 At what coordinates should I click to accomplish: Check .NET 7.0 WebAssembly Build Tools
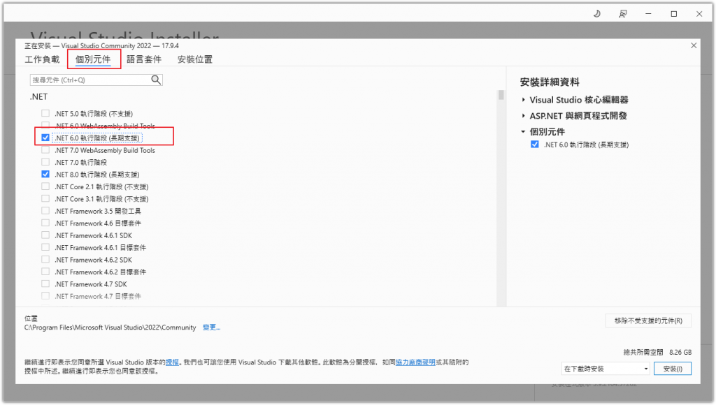(45, 149)
